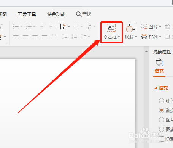Align paragraph text to the right
Viewport: 173px width, 148px height.
pos(35,37)
